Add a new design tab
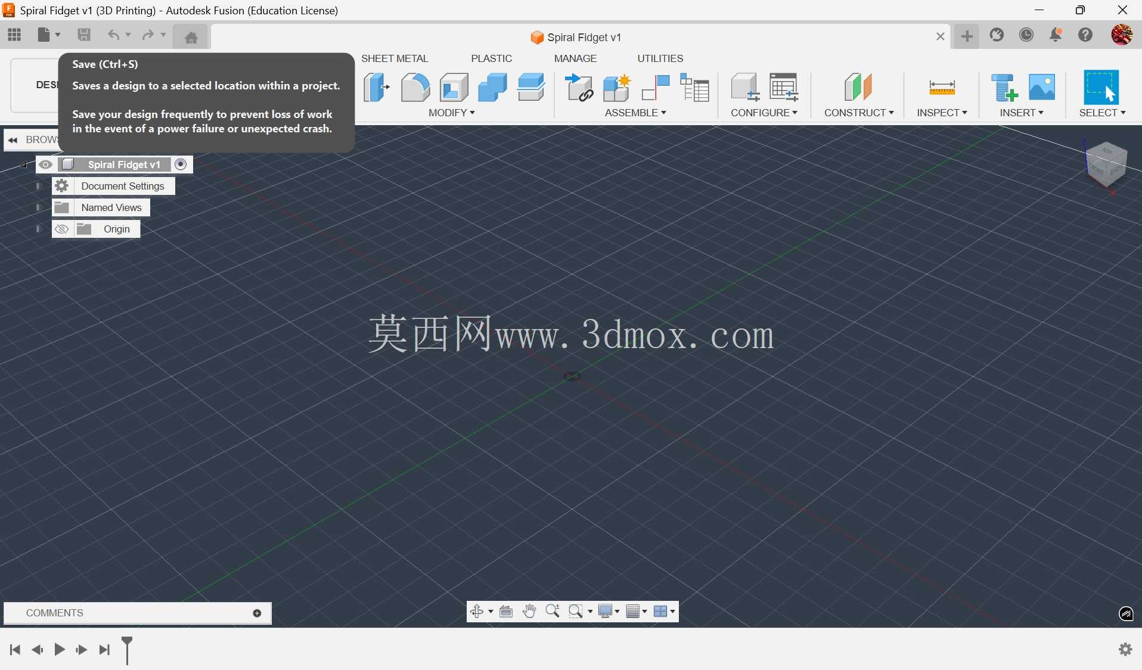The image size is (1142, 670). coord(967,37)
